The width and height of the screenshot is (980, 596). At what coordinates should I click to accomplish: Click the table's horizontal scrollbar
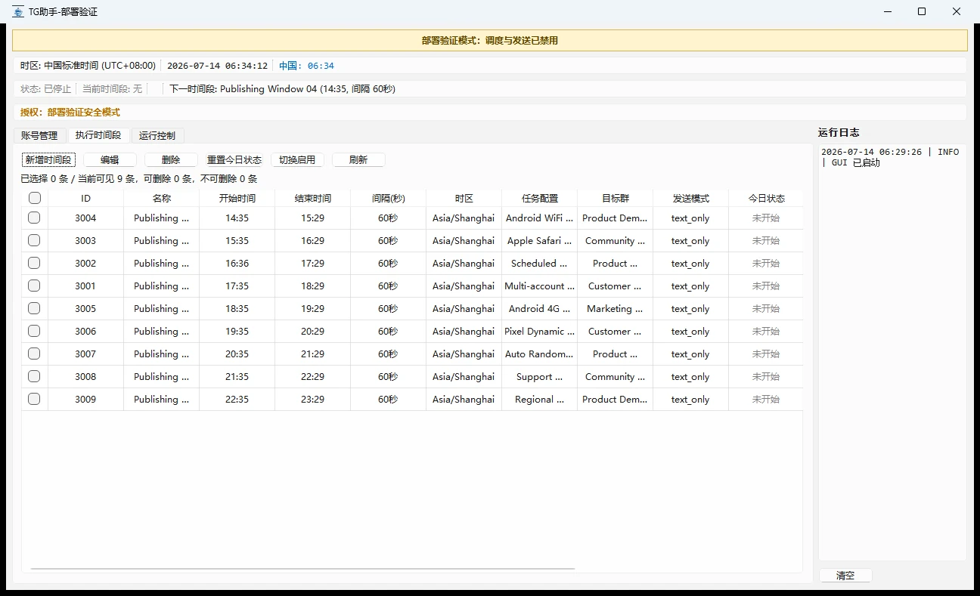pos(302,568)
